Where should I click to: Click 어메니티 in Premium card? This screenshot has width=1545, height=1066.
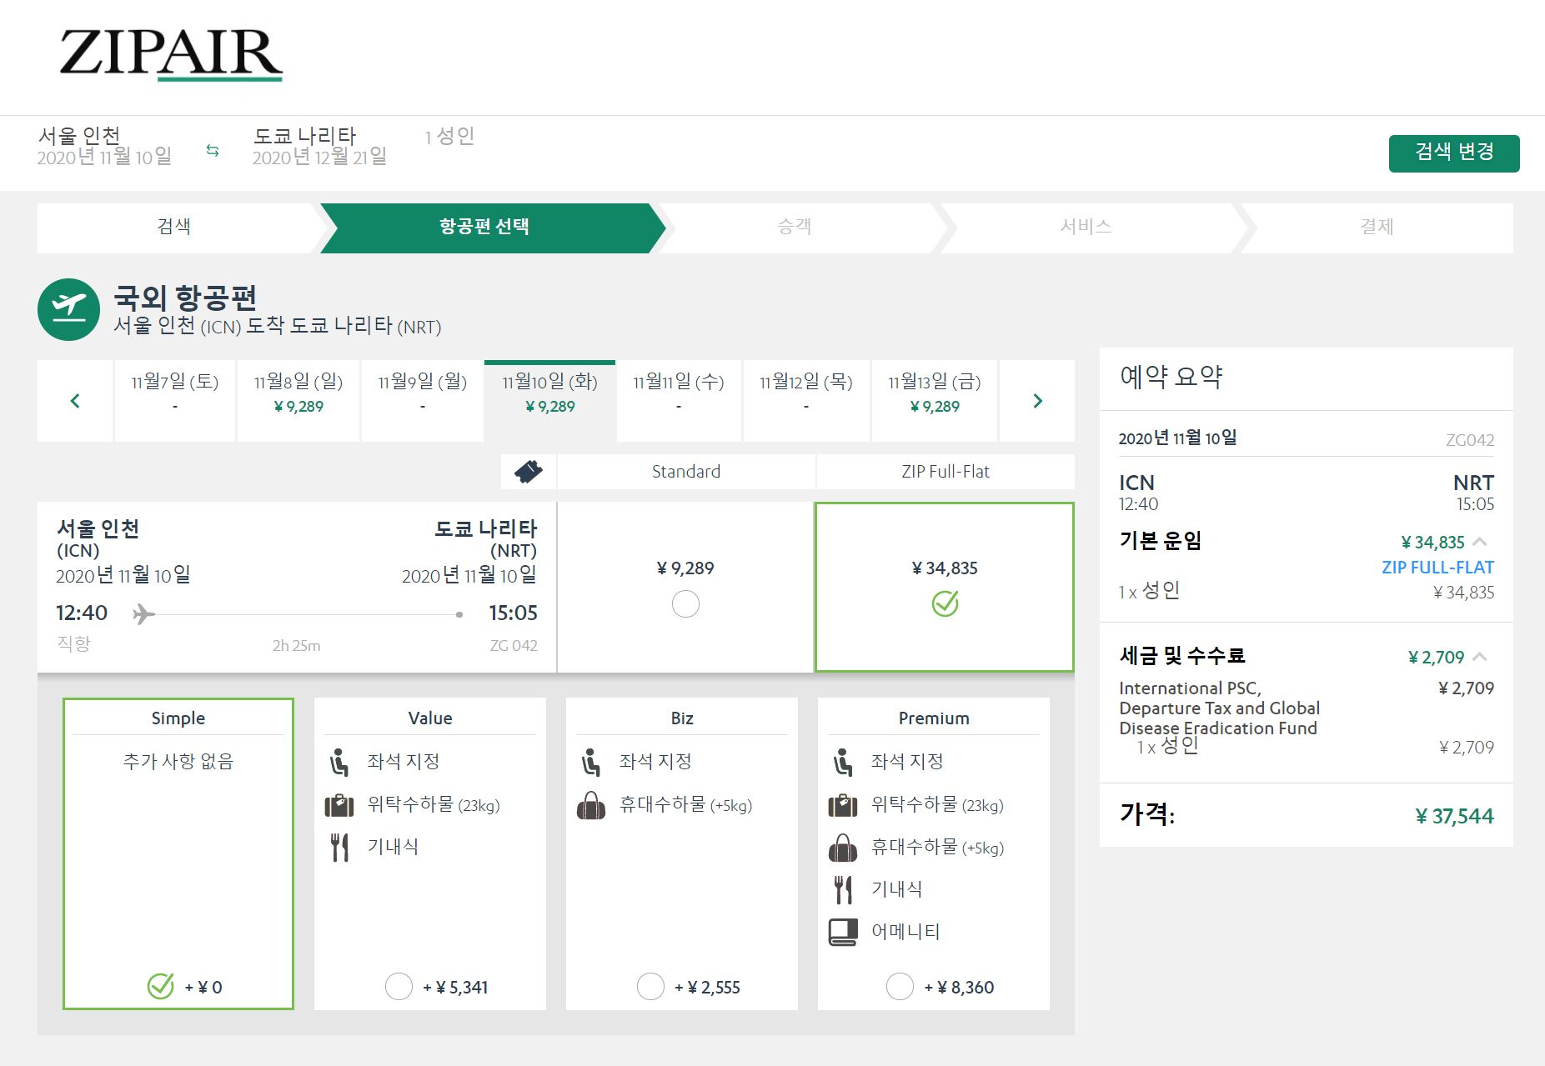(x=905, y=932)
